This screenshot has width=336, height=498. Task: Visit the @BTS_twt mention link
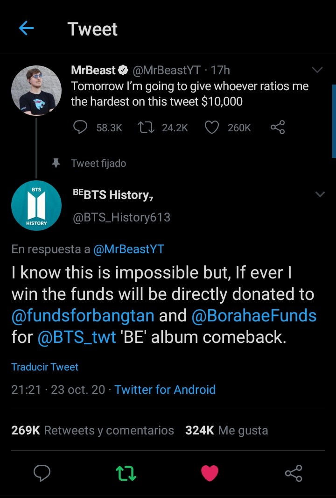click(x=77, y=337)
